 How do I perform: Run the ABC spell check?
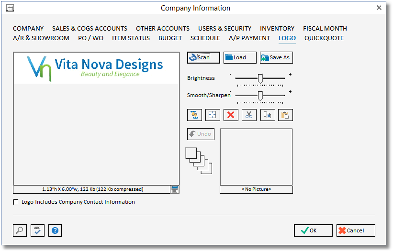coord(37,230)
